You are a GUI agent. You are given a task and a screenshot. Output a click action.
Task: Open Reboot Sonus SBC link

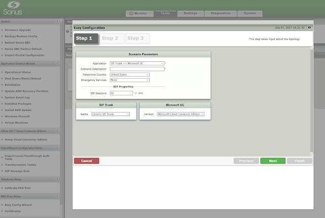(17, 43)
